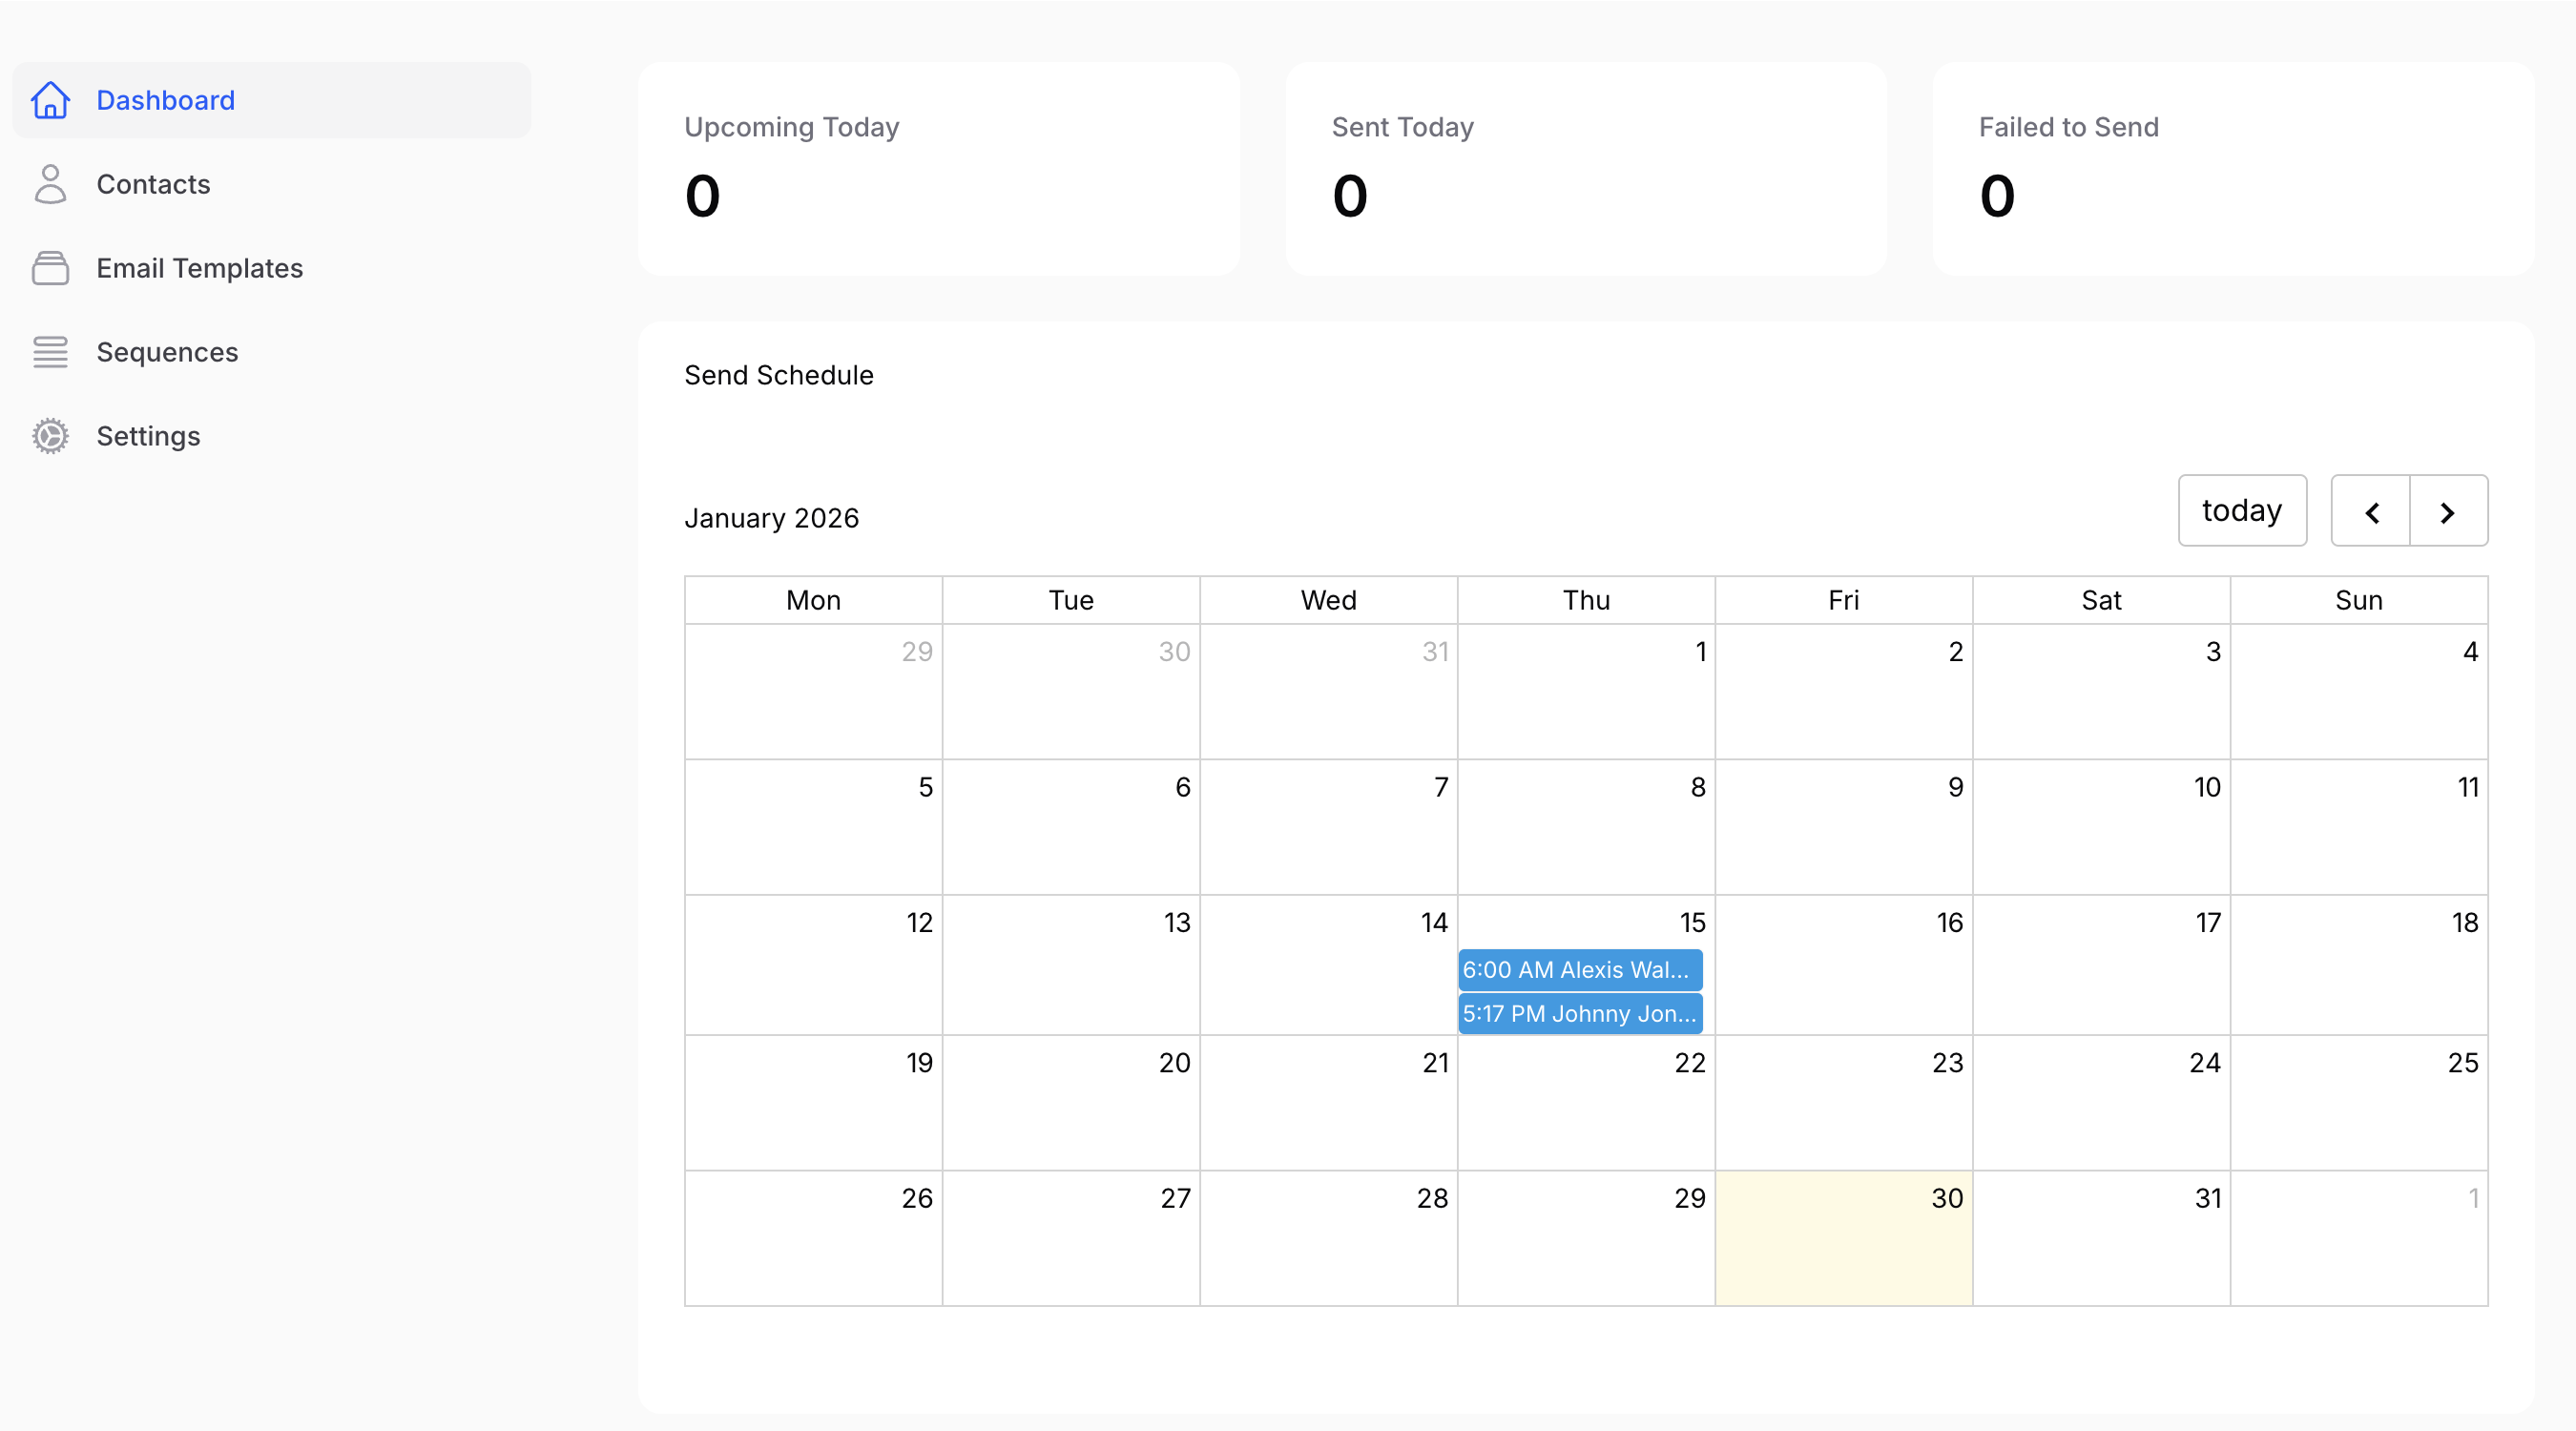Image resolution: width=2576 pixels, height=1431 pixels.
Task: Click the Upcoming Today stat card
Action: tap(939, 168)
